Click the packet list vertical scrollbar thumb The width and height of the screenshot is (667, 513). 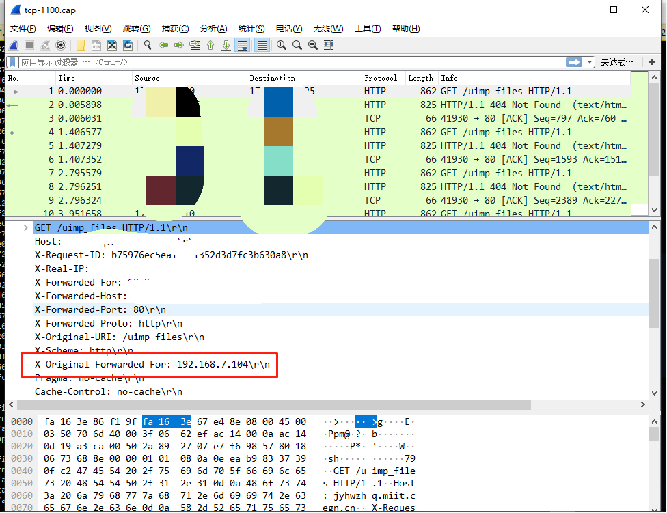[x=654, y=129]
